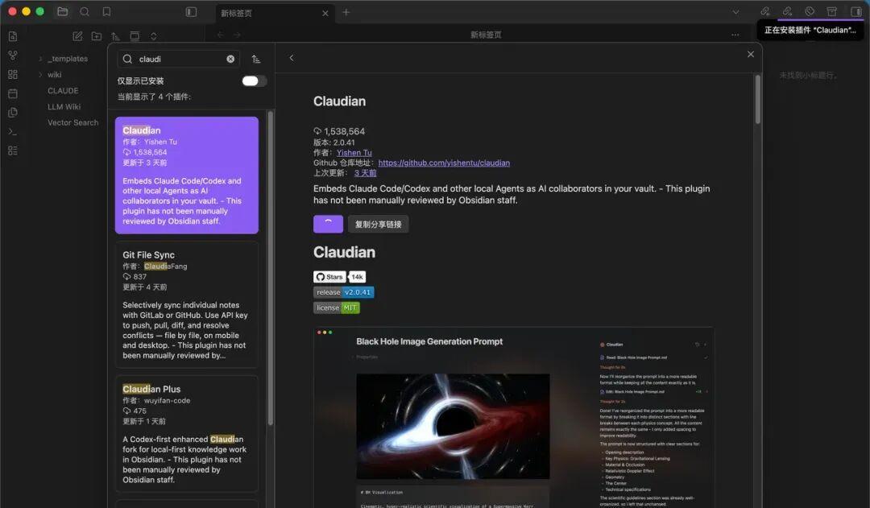This screenshot has height=508, width=870.
Task: Click the '3 天前' last updated link
Action: 365,173
